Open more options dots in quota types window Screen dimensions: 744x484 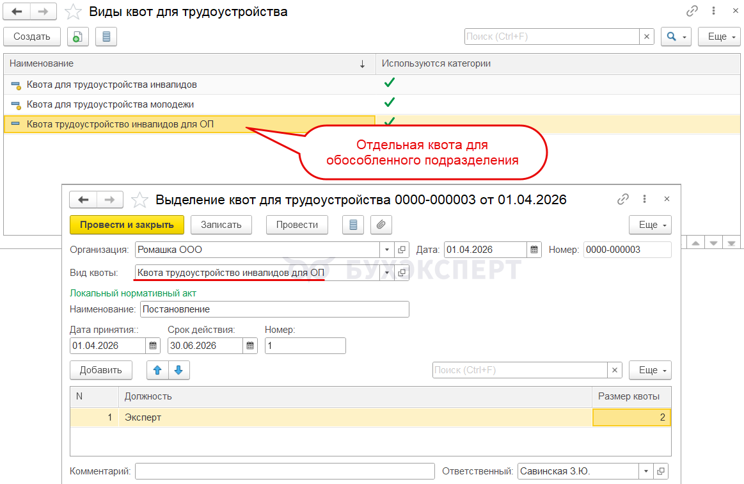tap(714, 11)
